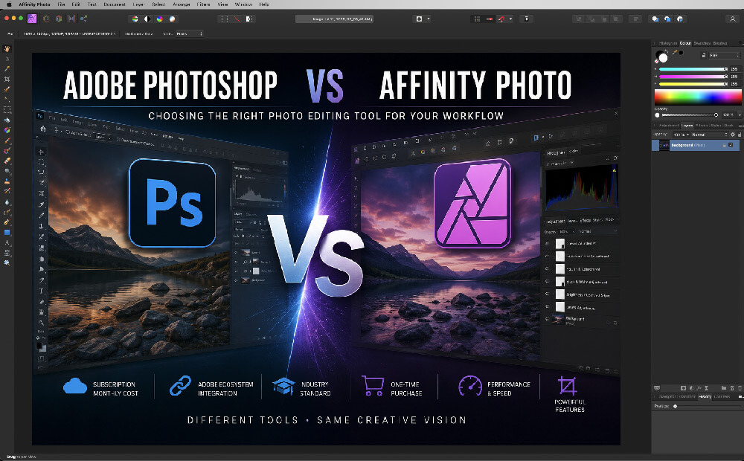
Task: Click the document title field in toolbar
Action: coord(334,19)
